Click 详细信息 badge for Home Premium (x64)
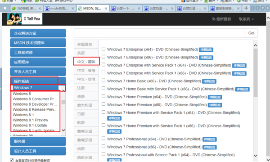 (215, 97)
